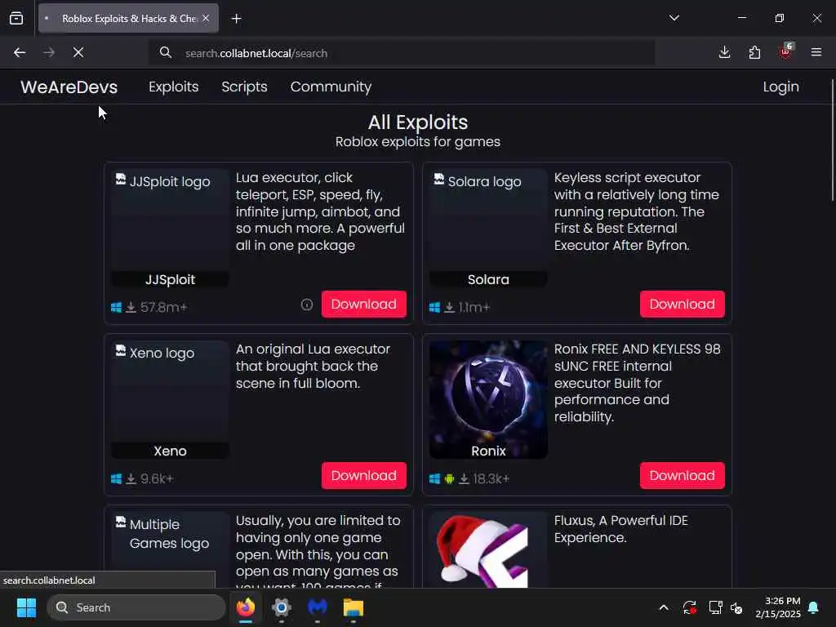The image size is (836, 627).
Task: Click the All Exploits heading
Action: click(x=418, y=122)
